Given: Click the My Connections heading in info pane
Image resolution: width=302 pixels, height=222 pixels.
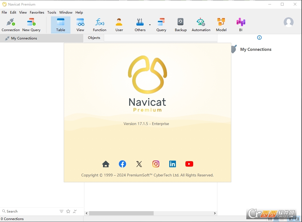Looking at the screenshot, I should point(256,49).
